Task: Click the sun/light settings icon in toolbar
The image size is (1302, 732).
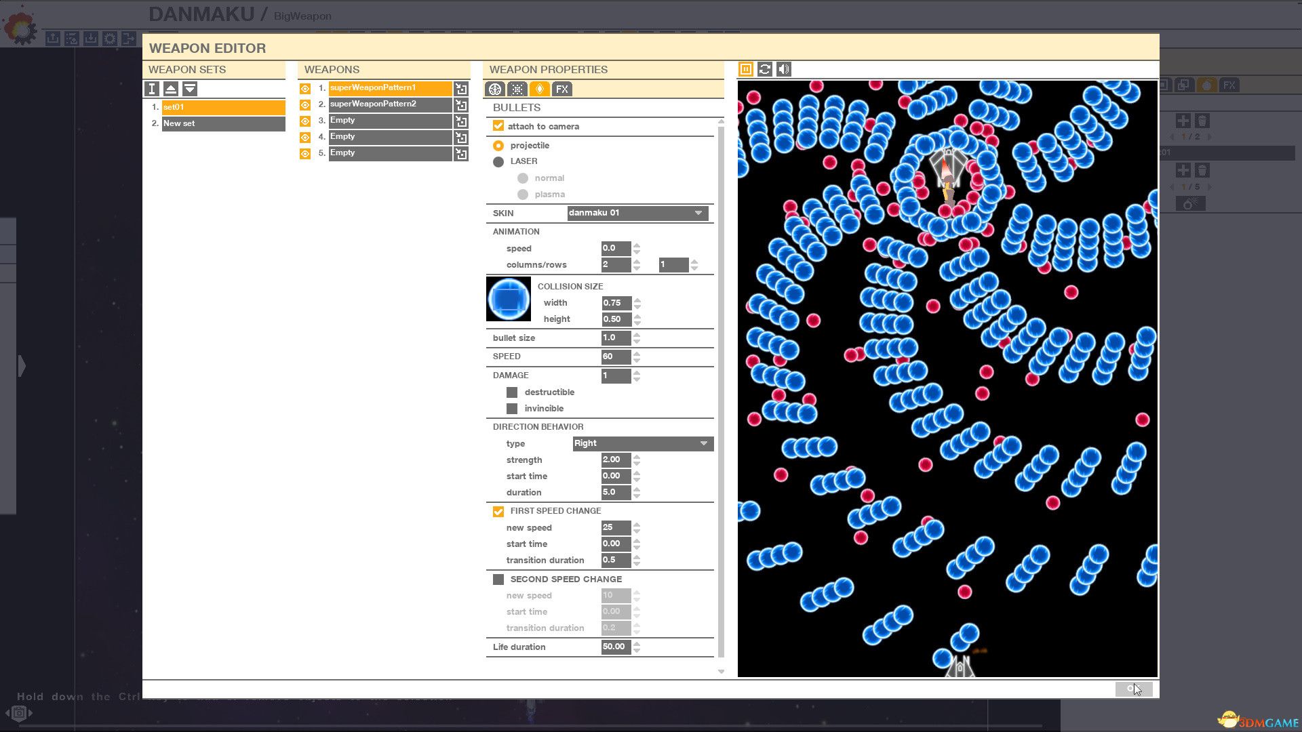Action: click(x=518, y=89)
